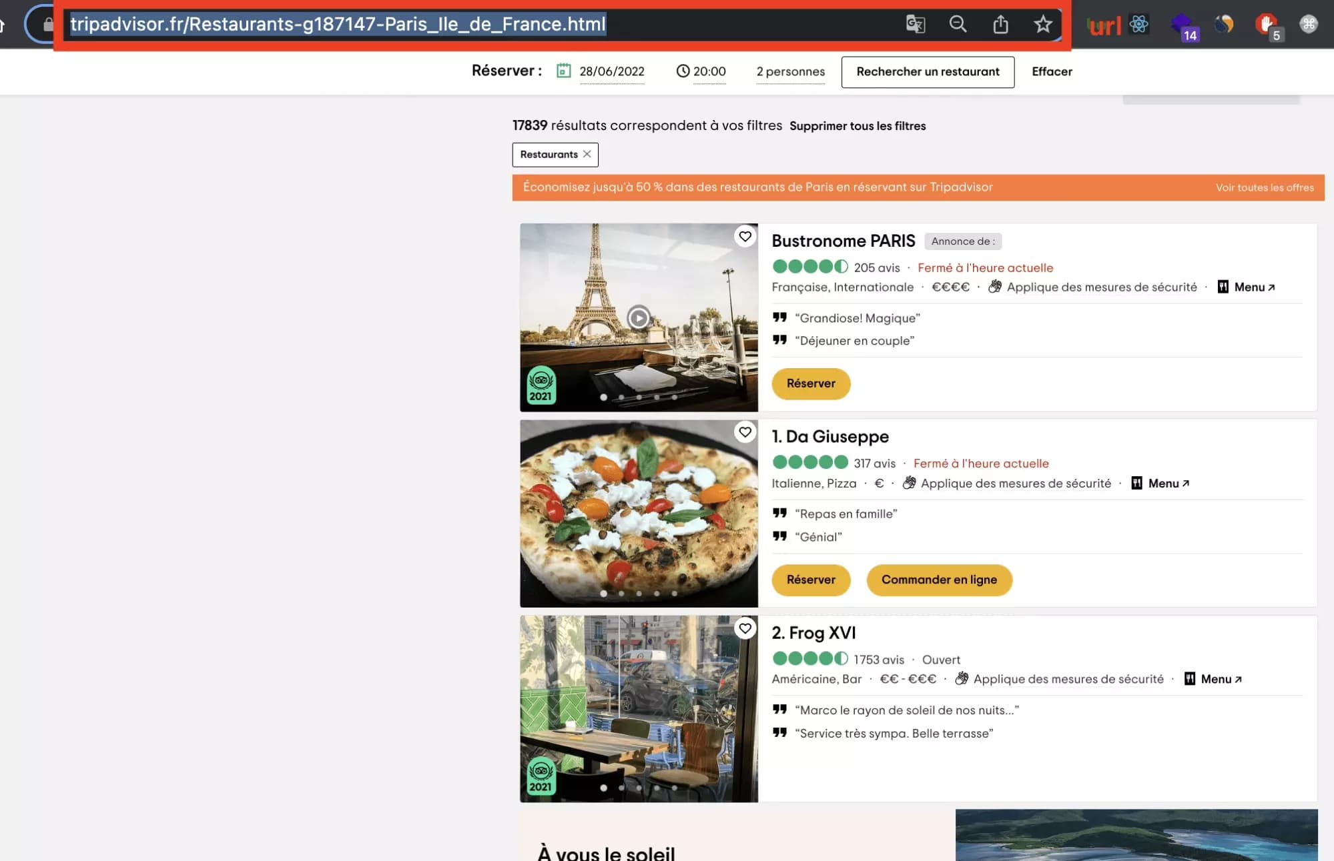This screenshot has height=861, width=1334.
Task: Click the 'Effacer' link
Action: pyautogui.click(x=1052, y=71)
